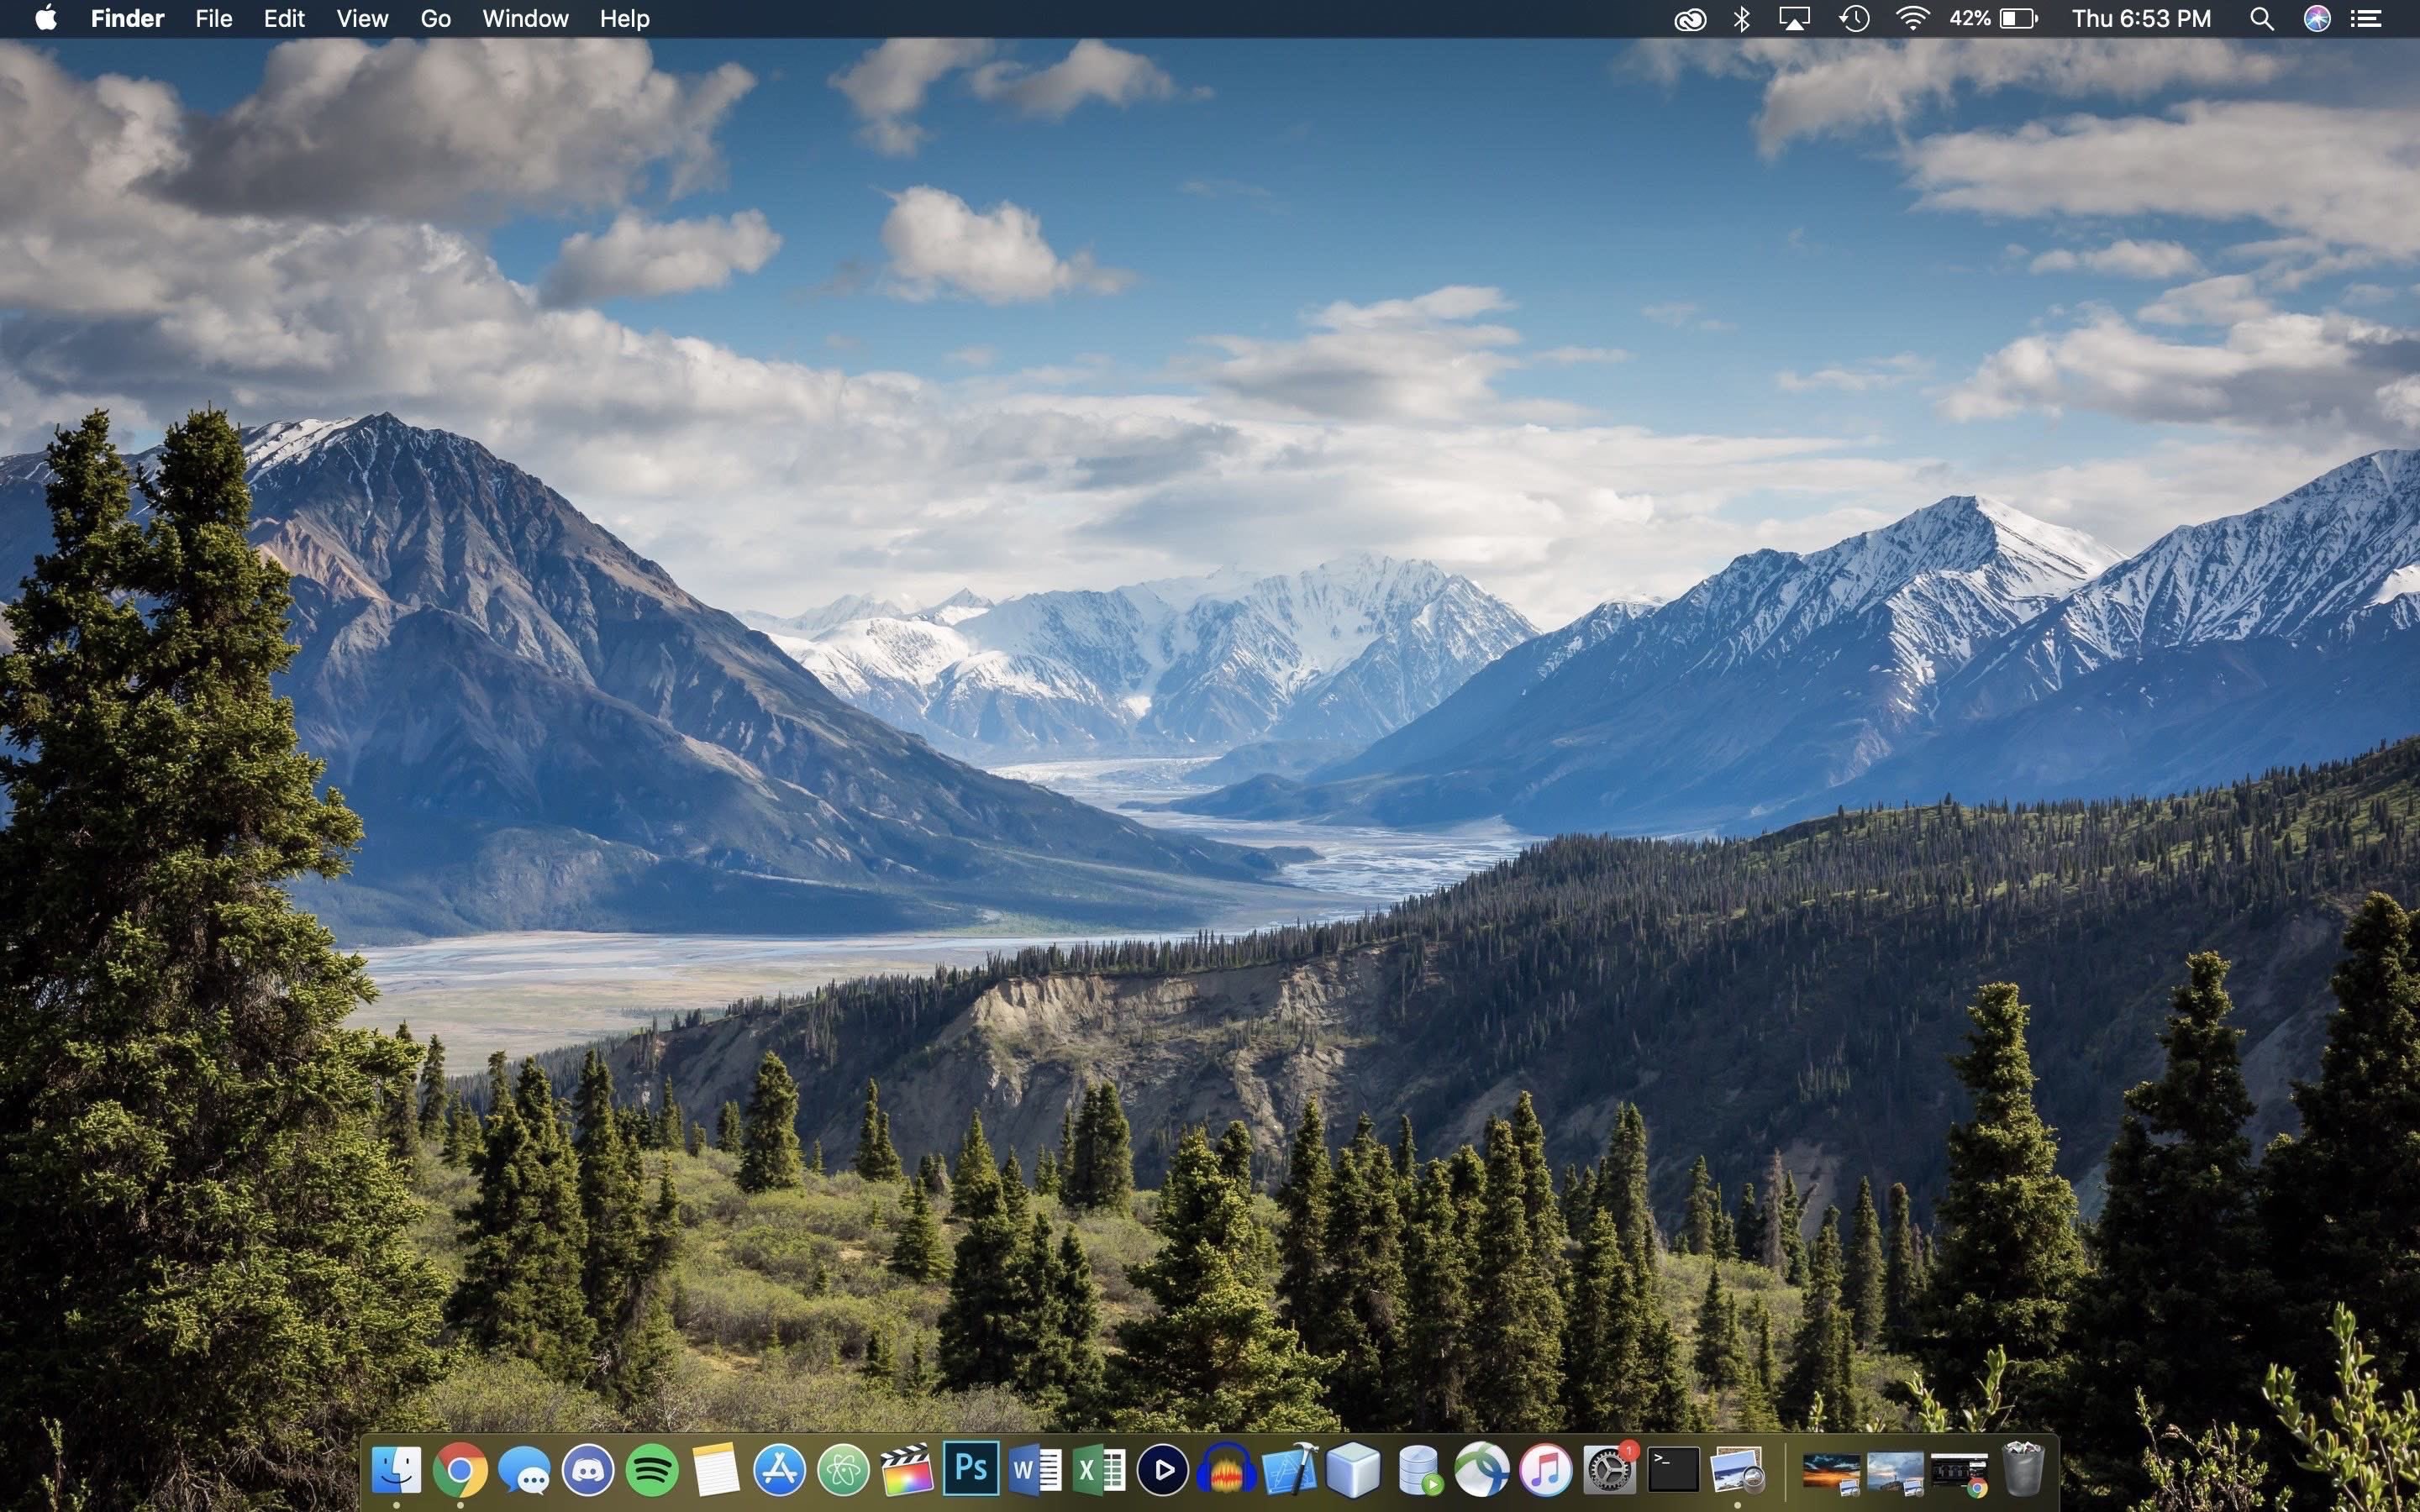This screenshot has height=1512, width=2420.
Task: Open Discord in the dock
Action: tap(588, 1471)
